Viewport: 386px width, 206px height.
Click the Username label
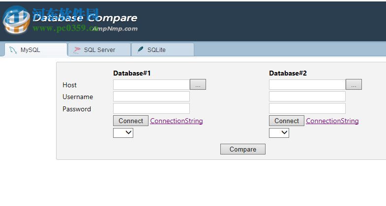[x=78, y=97]
